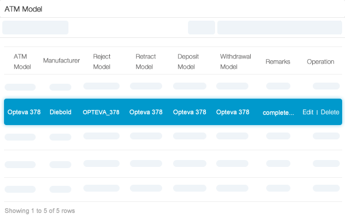Click the 'Showing 1 to 5' pagination text
345x222 pixels.
(x=40, y=211)
